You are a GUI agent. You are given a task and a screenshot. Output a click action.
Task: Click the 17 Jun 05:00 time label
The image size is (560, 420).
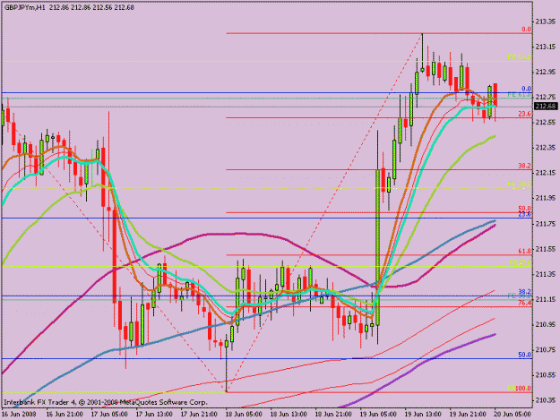click(x=109, y=415)
